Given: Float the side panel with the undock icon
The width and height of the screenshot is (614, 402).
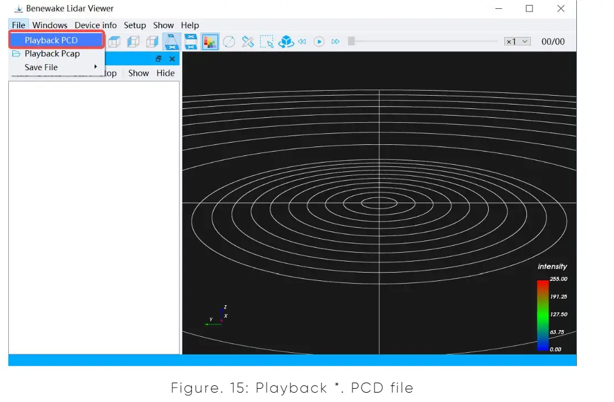Looking at the screenshot, I should click(158, 59).
